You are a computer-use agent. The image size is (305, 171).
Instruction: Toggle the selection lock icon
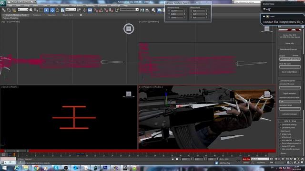(x=173, y=159)
